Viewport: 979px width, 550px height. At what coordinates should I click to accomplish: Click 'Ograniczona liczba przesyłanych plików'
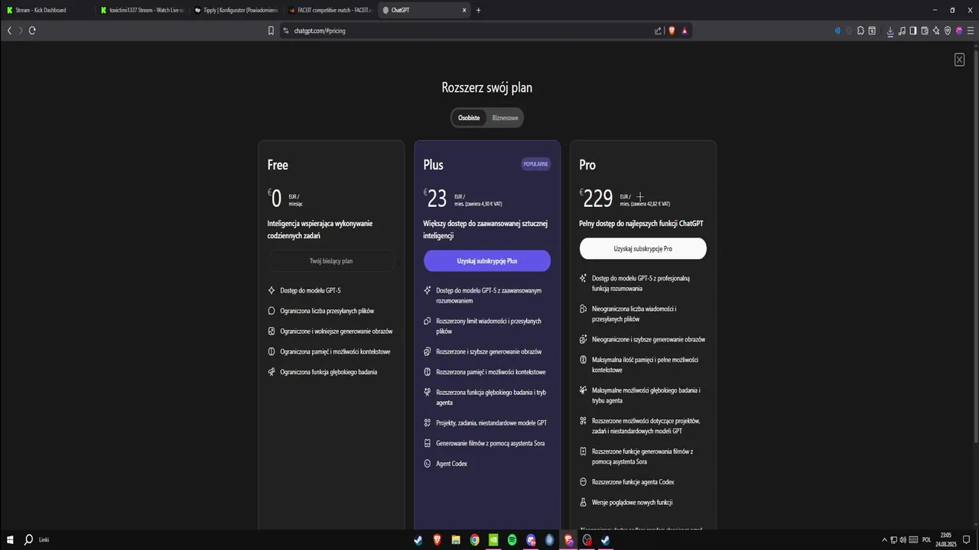point(327,311)
